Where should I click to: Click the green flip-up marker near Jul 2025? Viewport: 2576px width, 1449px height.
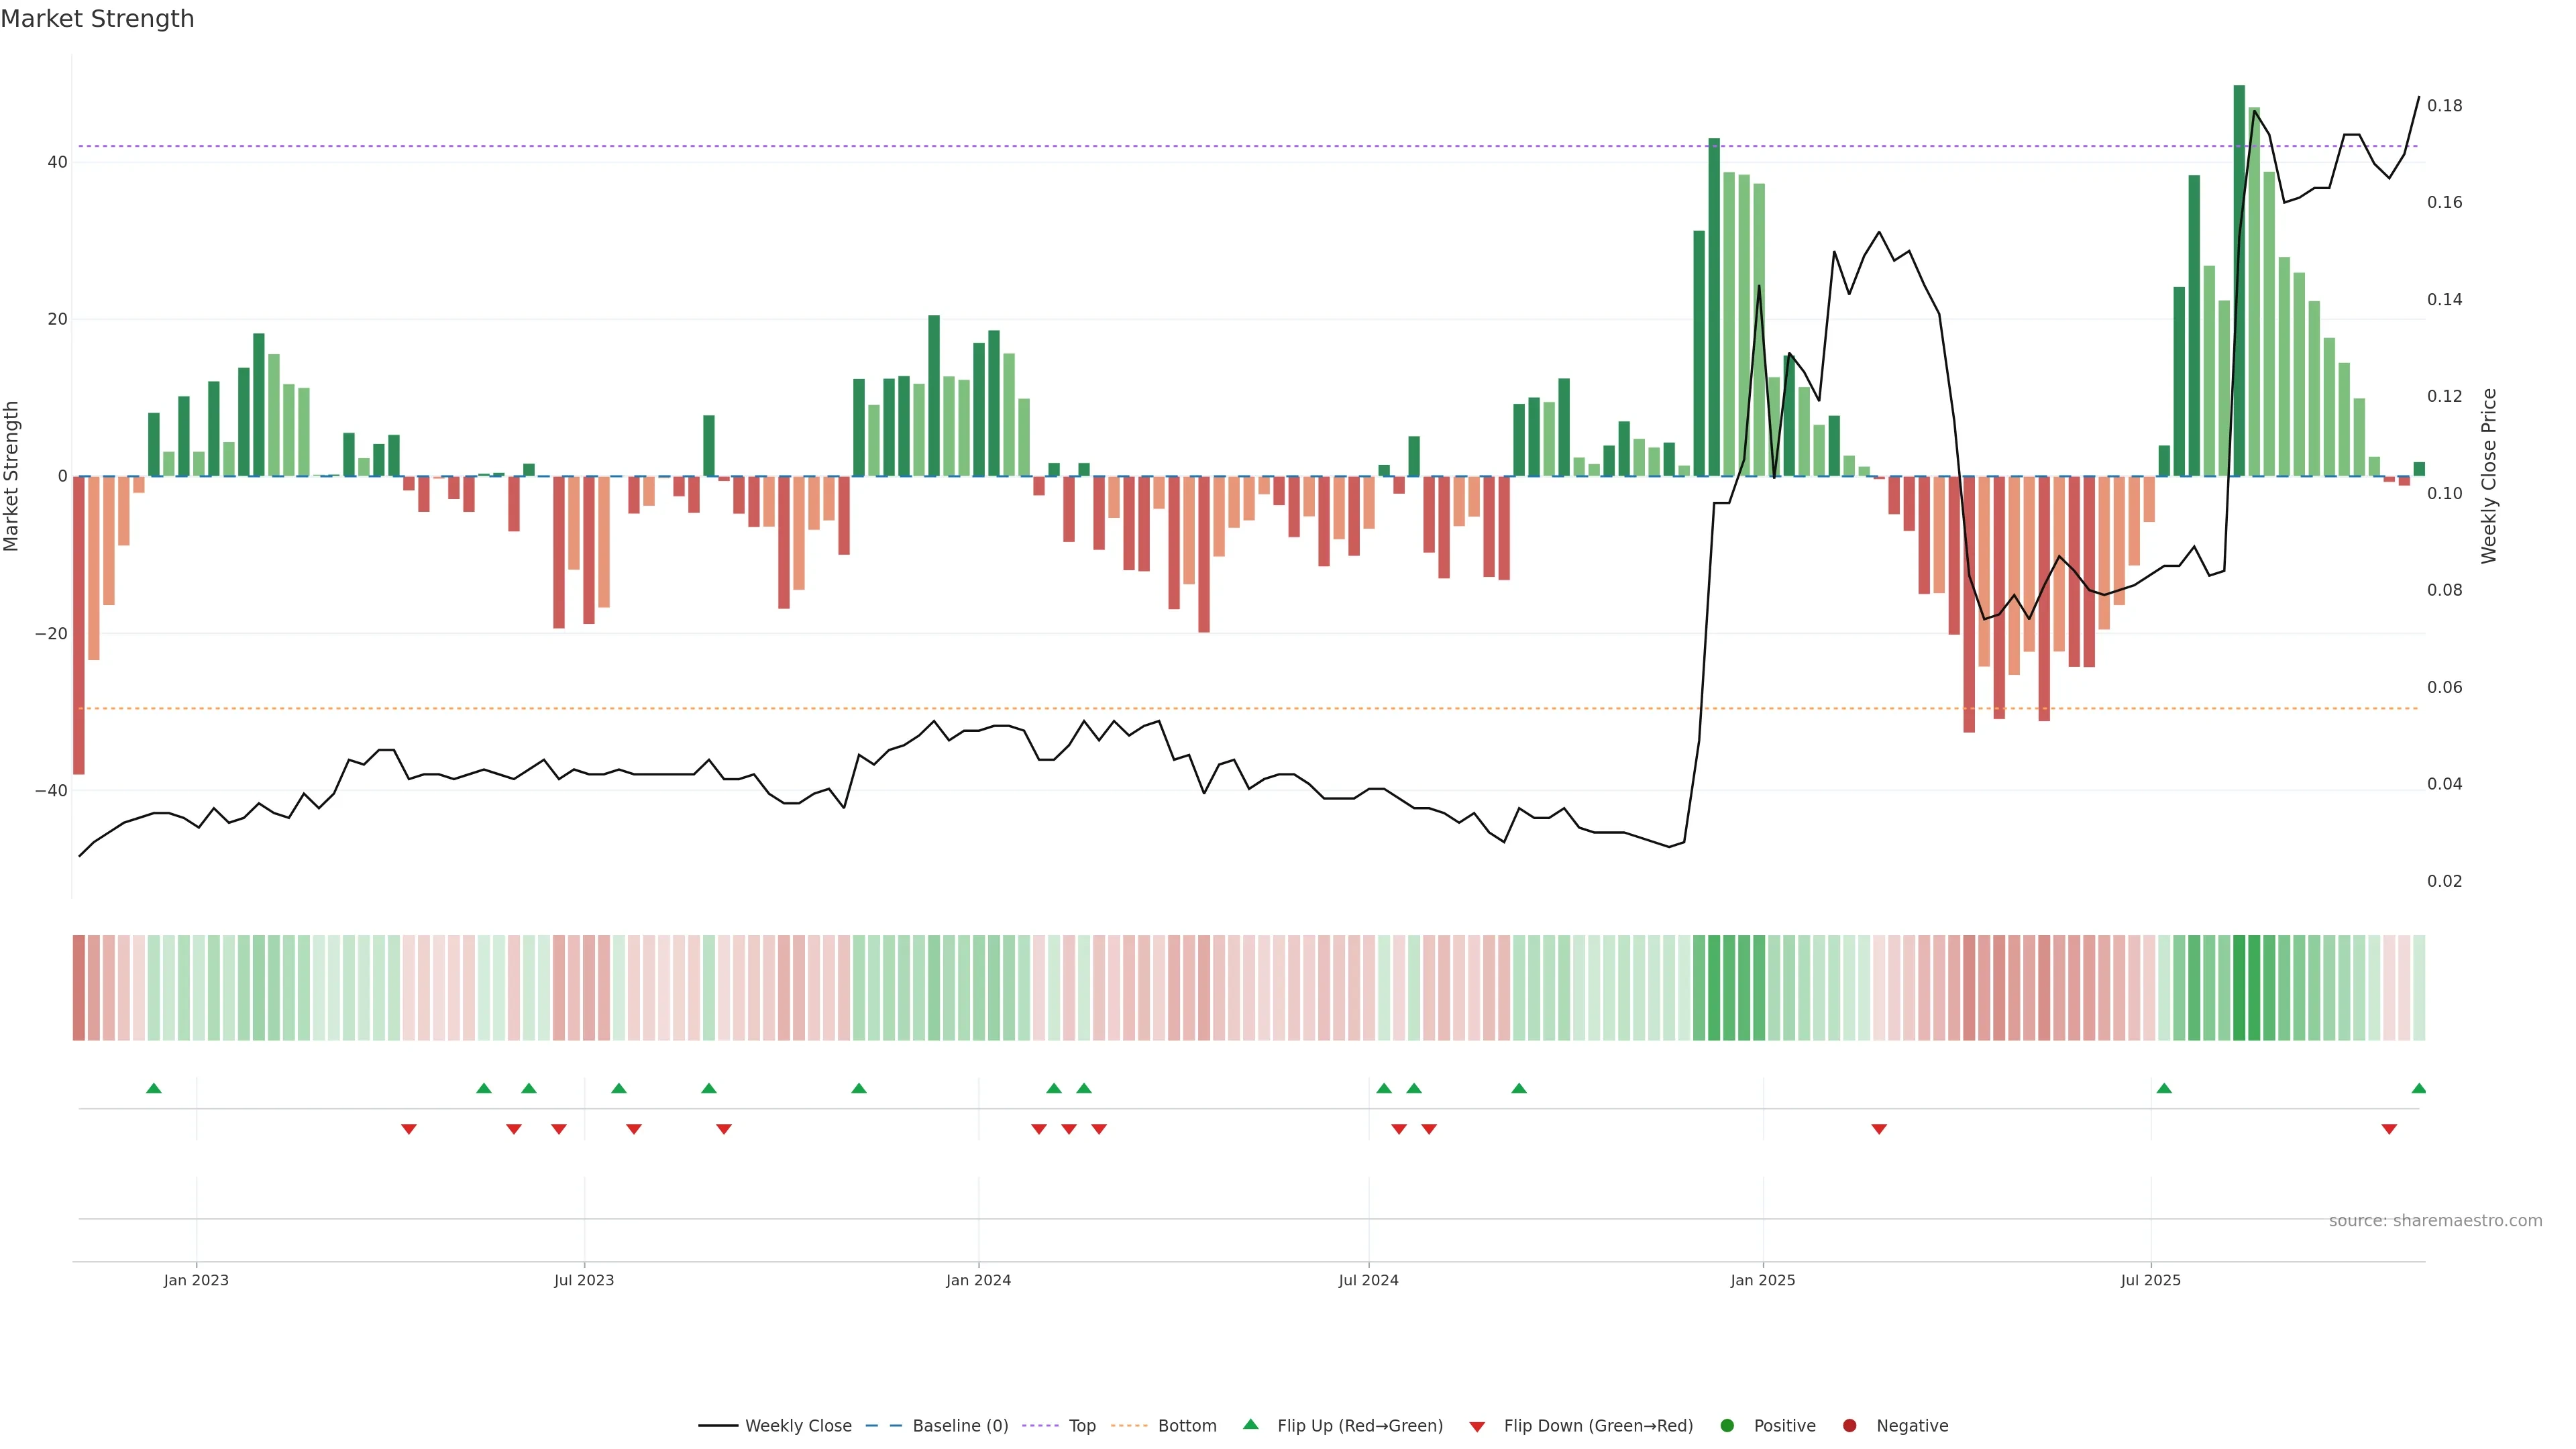[x=2164, y=1088]
